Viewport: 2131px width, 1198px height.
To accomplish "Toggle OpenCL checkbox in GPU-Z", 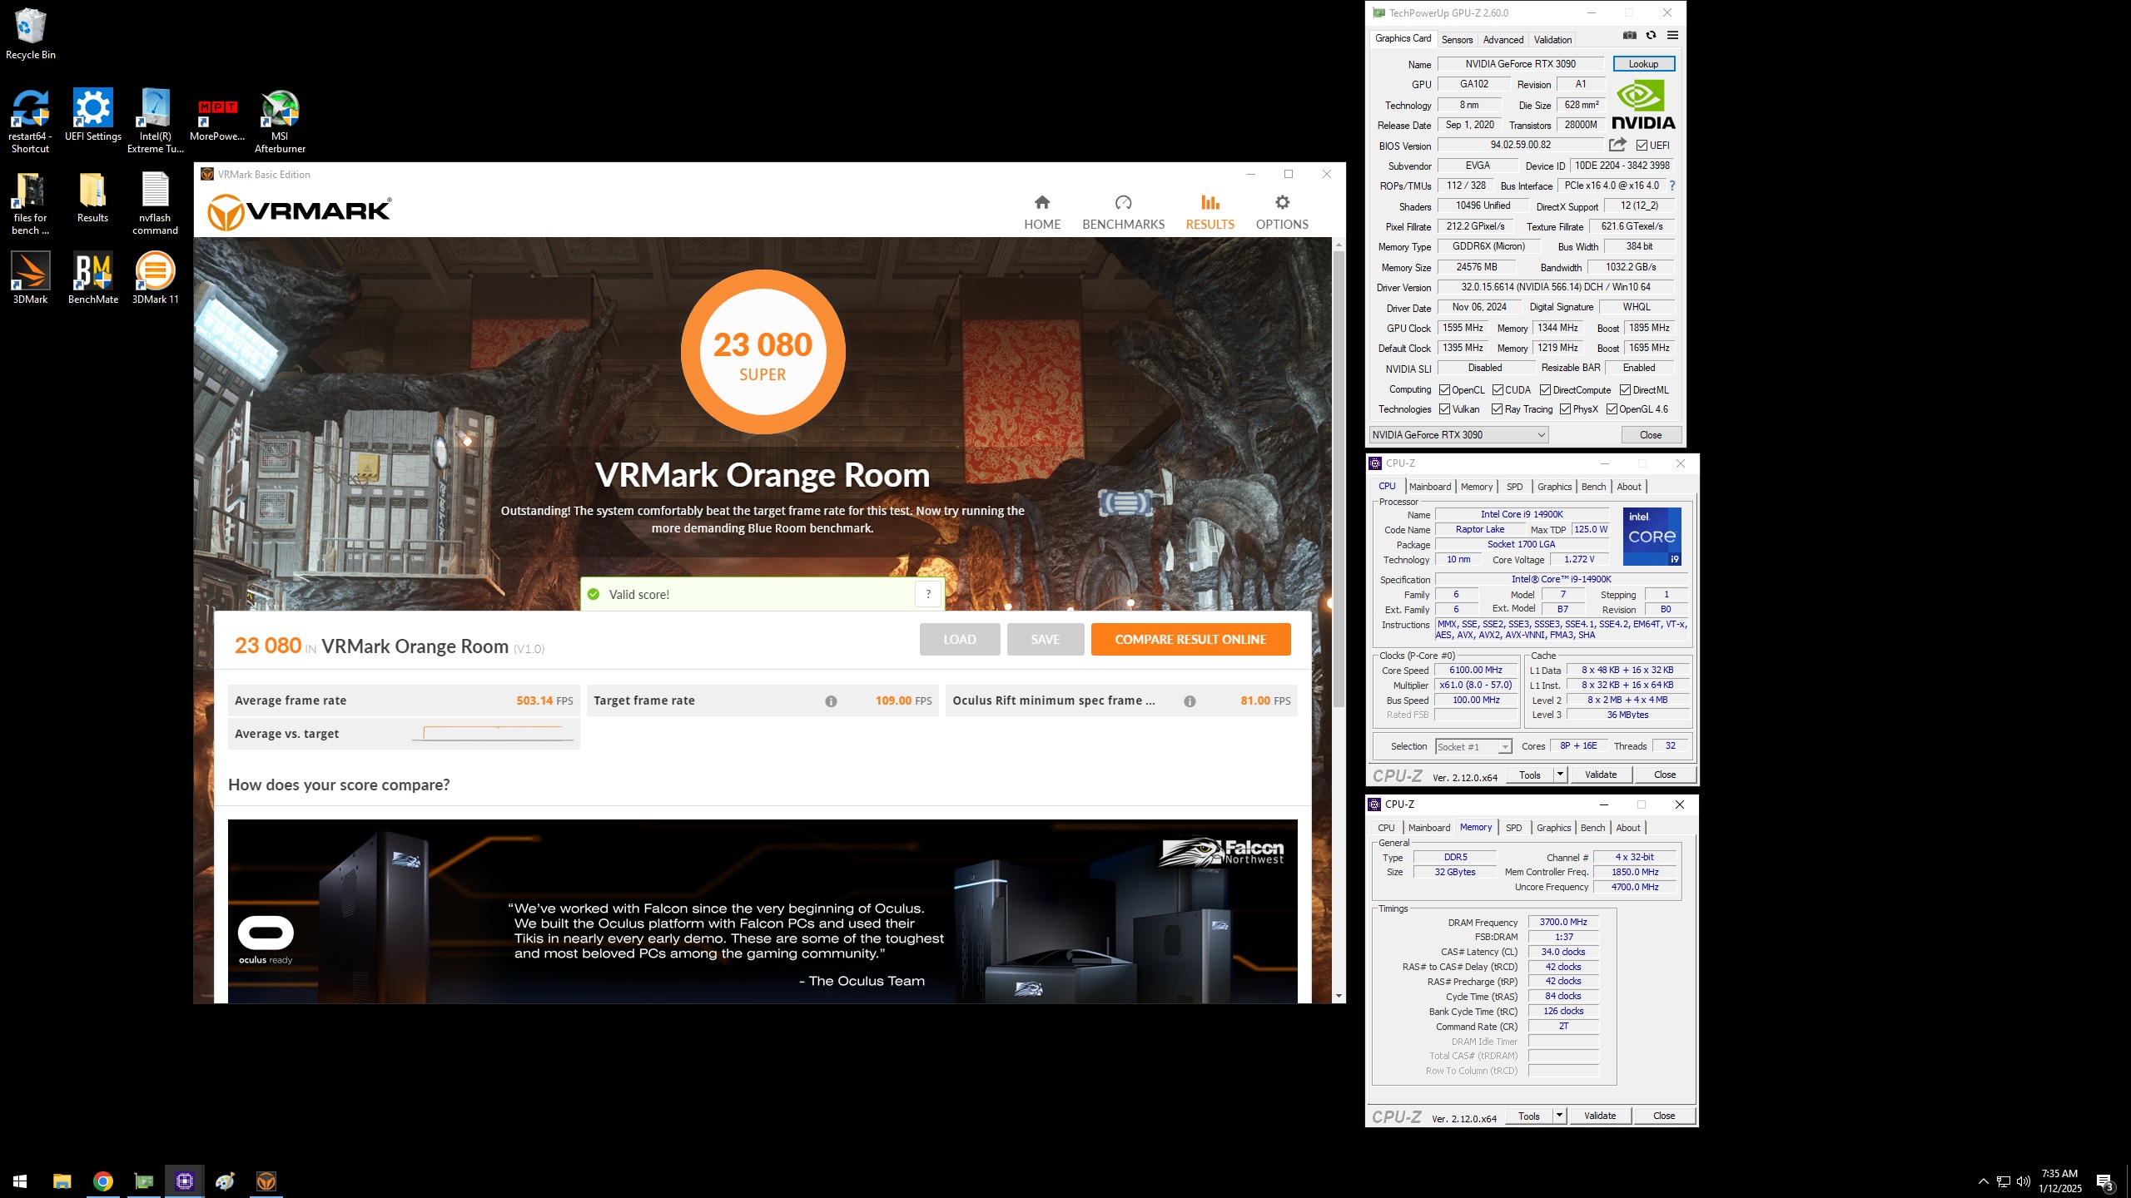I will [1445, 390].
